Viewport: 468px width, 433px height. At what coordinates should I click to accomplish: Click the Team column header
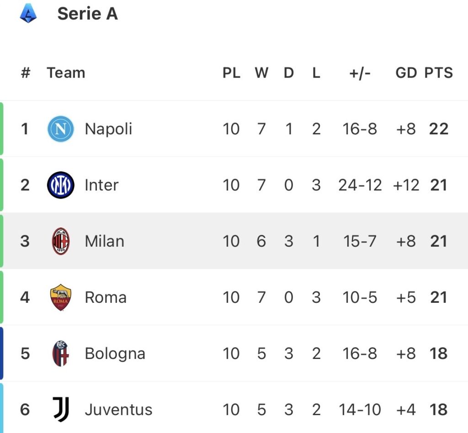66,73
